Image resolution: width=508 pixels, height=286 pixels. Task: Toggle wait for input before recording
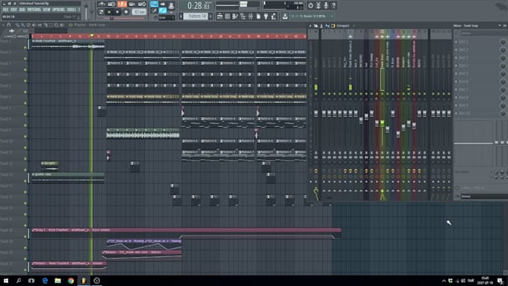tap(111, 4)
